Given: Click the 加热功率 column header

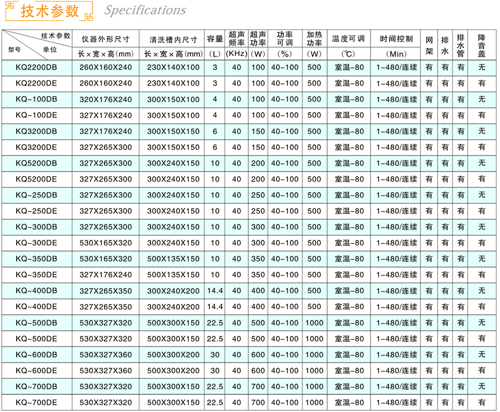Looking at the screenshot, I should point(314,38).
